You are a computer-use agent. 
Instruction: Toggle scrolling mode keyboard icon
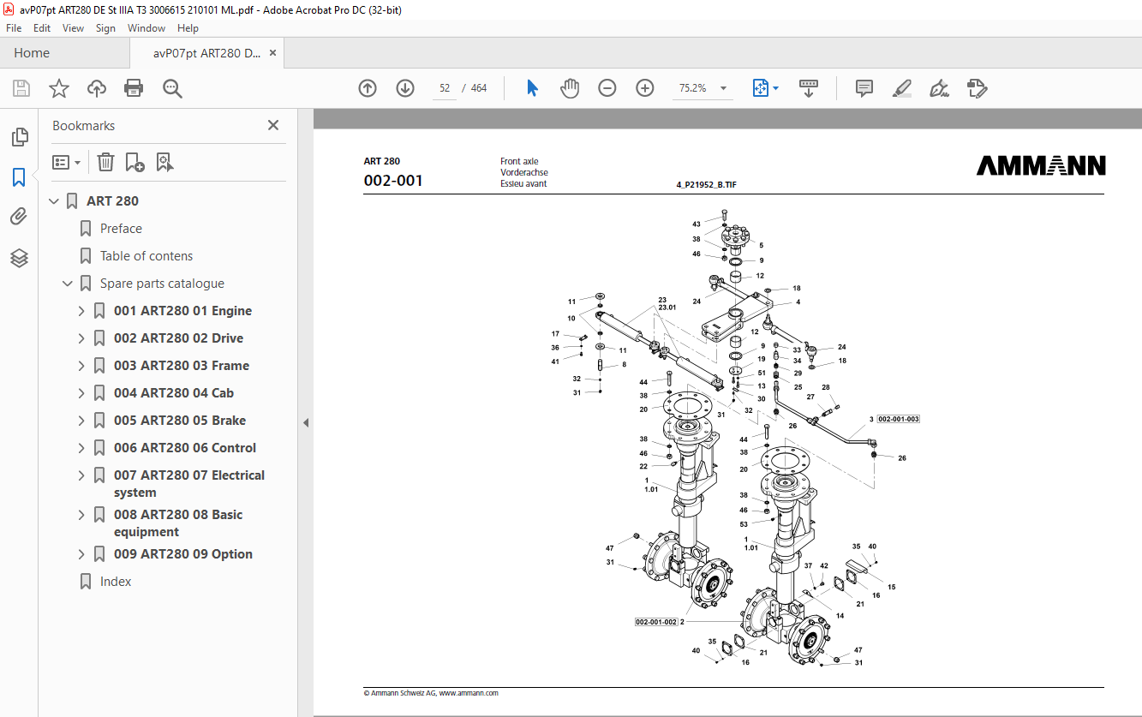coord(809,88)
